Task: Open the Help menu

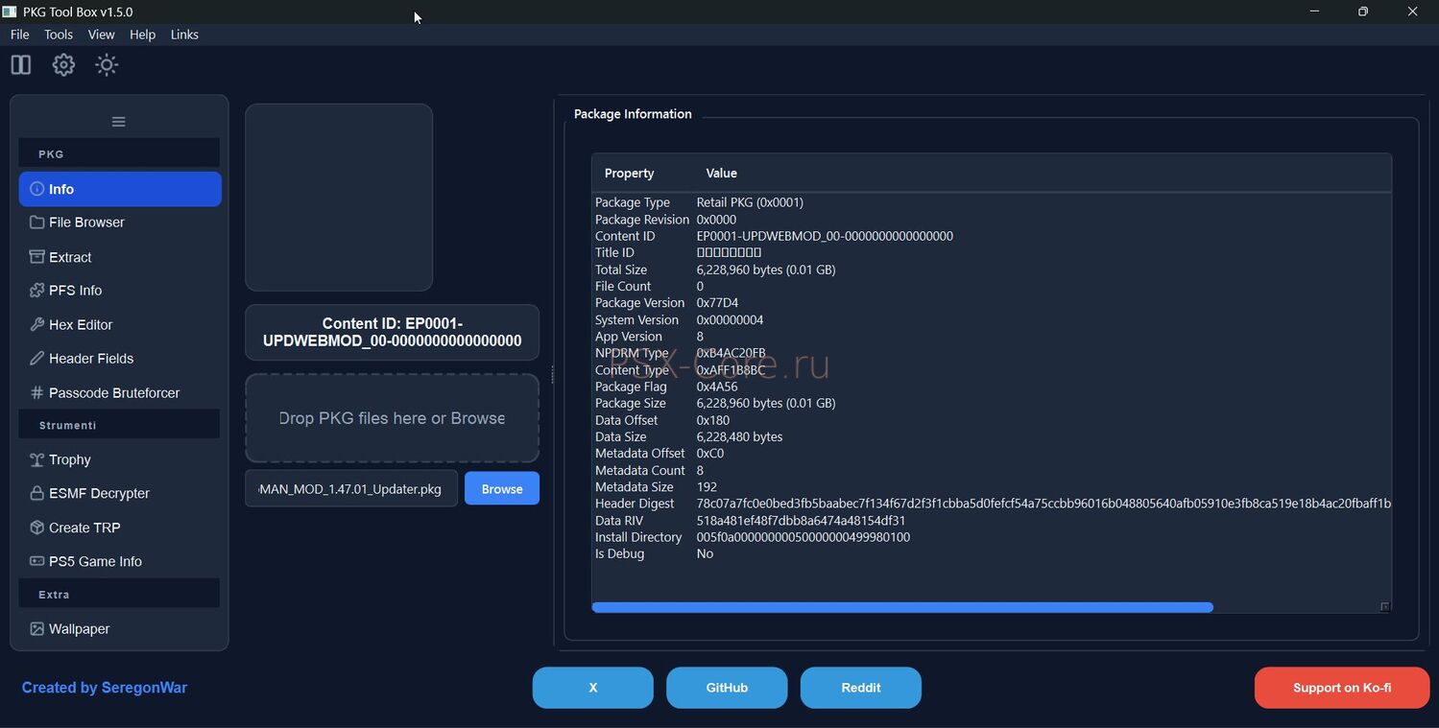Action: (x=142, y=35)
